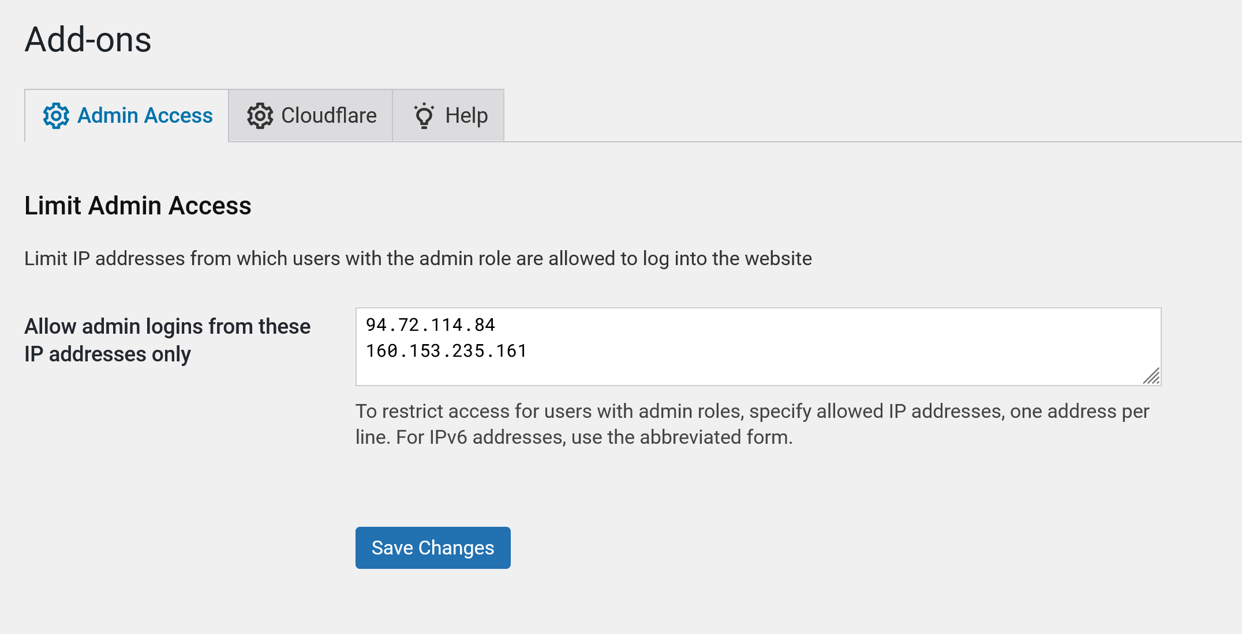The height and width of the screenshot is (634, 1242).
Task: Switch to the Cloudflare tab
Action: tap(328, 116)
